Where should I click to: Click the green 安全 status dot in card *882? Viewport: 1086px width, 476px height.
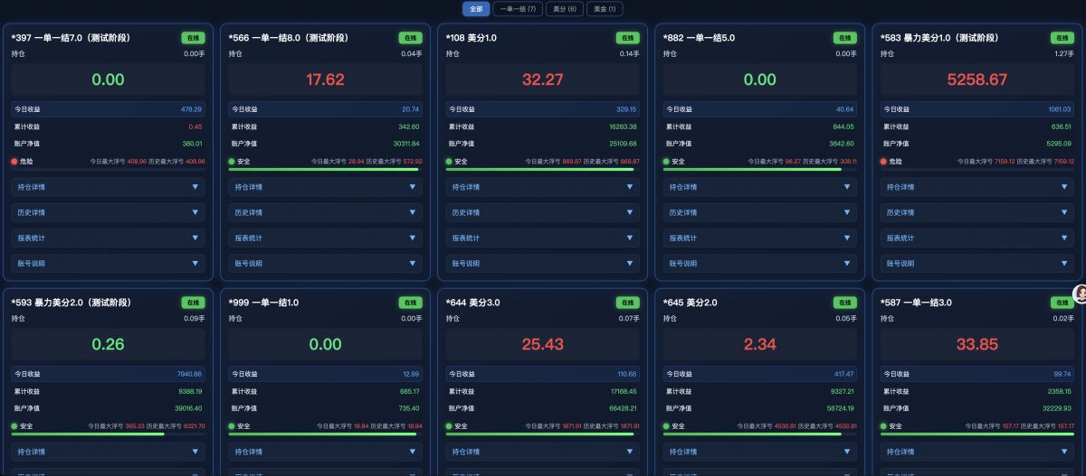(x=666, y=162)
